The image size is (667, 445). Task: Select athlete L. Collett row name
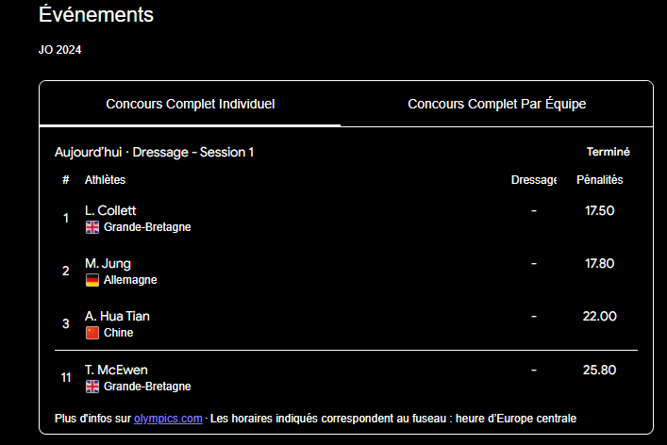tap(110, 210)
